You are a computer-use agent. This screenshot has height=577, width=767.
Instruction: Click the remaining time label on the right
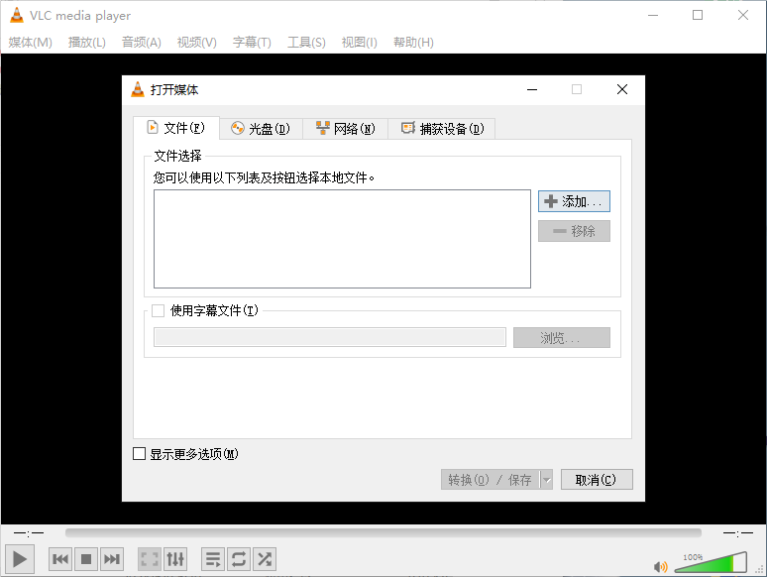point(738,532)
